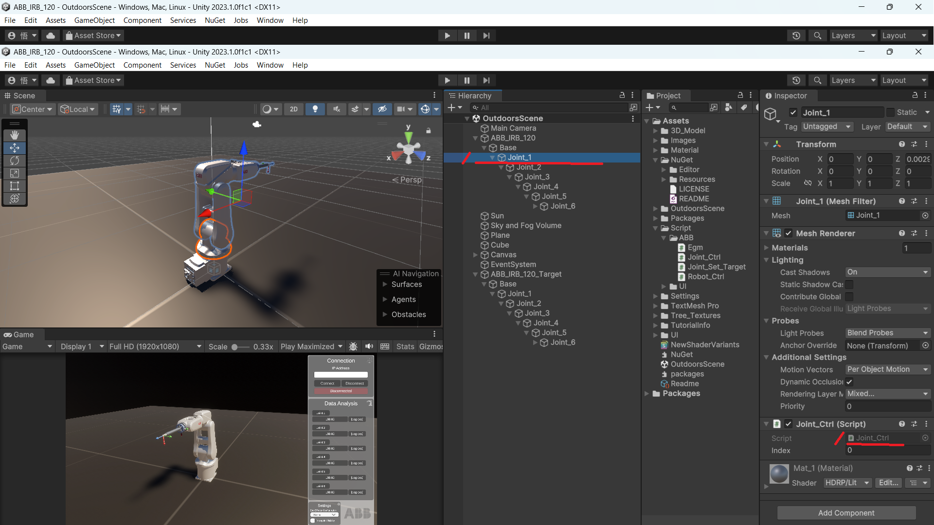Open the Window menu in background Unity window
This screenshot has height=525, width=934.
270,20
